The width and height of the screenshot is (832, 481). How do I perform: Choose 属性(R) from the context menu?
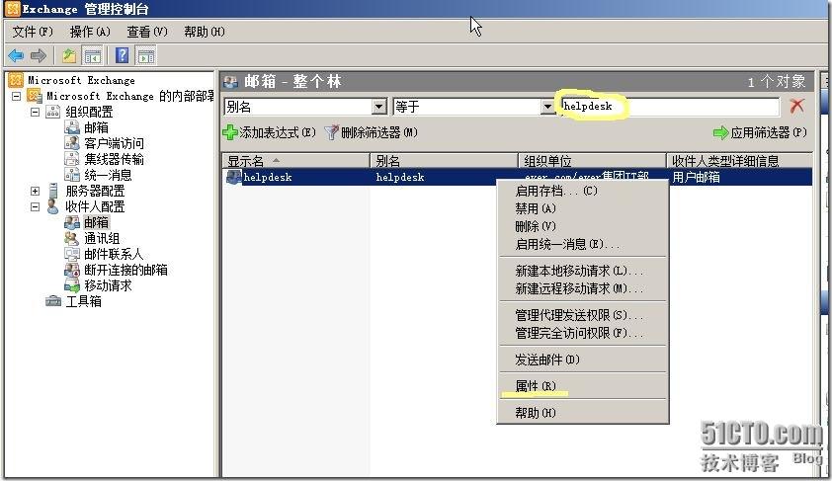[x=536, y=386]
